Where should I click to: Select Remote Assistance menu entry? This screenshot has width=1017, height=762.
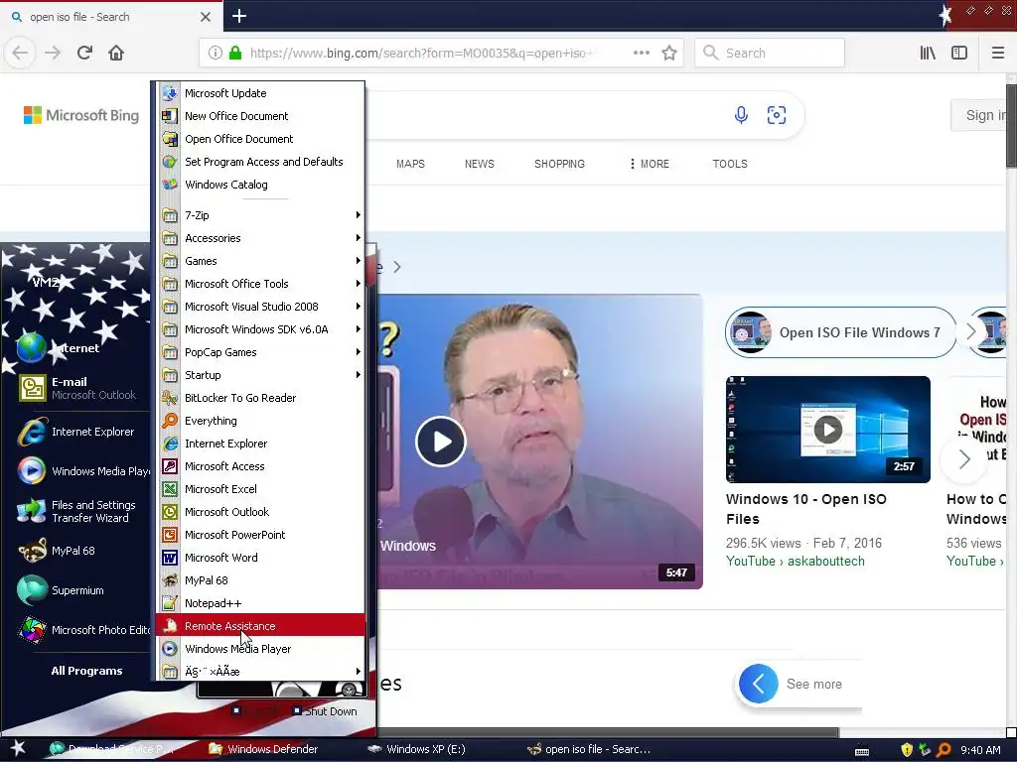(x=259, y=626)
